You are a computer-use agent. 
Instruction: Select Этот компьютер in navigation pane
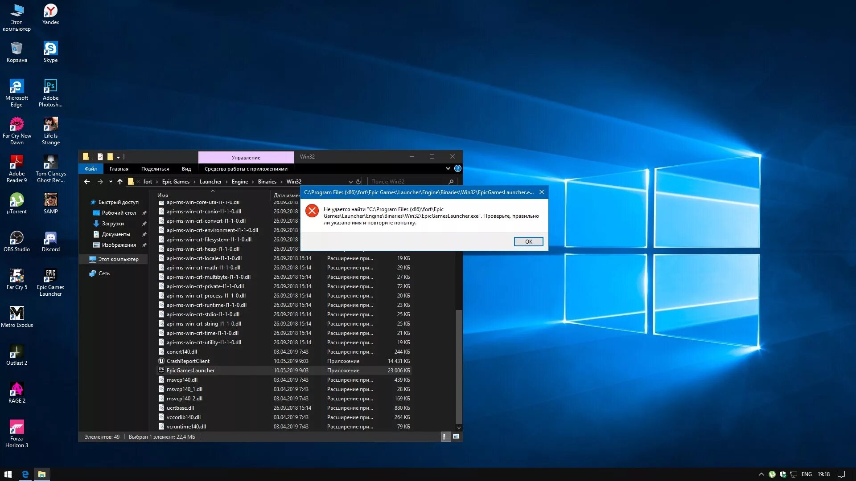(x=114, y=259)
